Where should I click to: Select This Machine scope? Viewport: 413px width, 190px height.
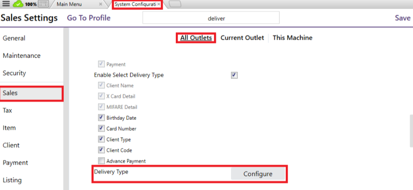tap(292, 38)
